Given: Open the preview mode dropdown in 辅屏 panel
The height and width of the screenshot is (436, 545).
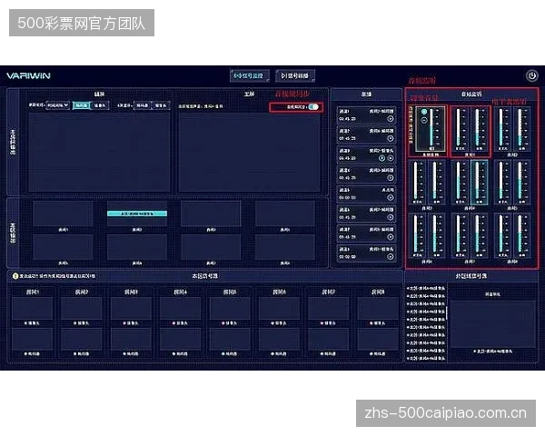Looking at the screenshot, I should (58, 105).
